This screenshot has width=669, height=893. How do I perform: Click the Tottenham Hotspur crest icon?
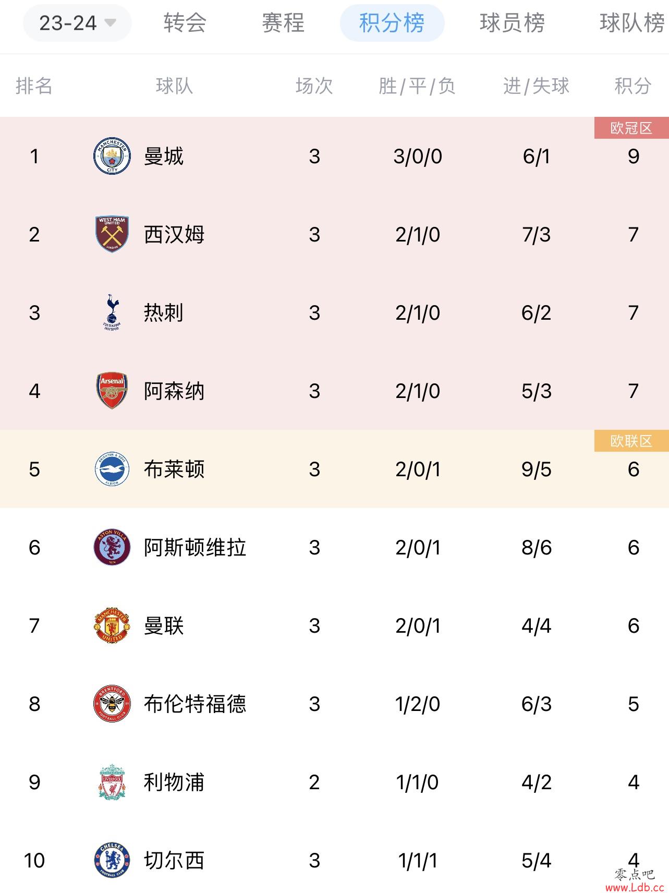pos(112,312)
